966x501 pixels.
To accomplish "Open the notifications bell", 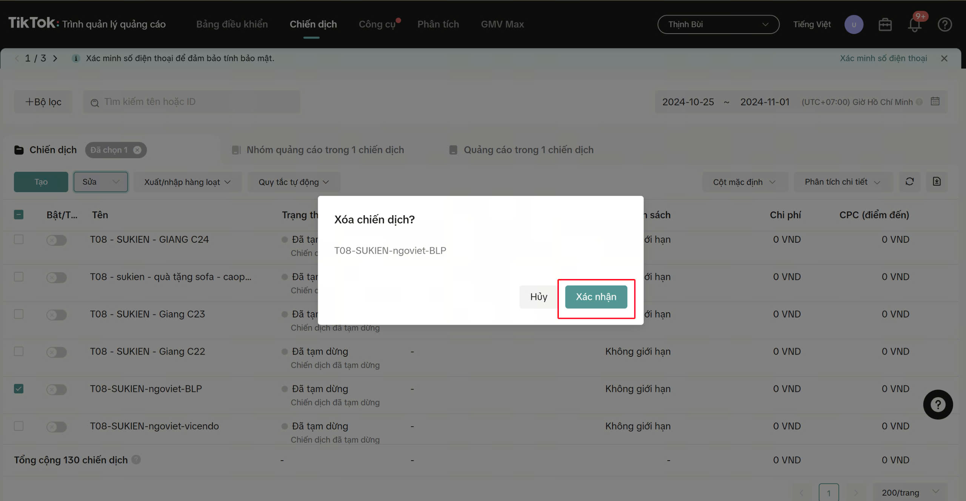I will click(914, 25).
